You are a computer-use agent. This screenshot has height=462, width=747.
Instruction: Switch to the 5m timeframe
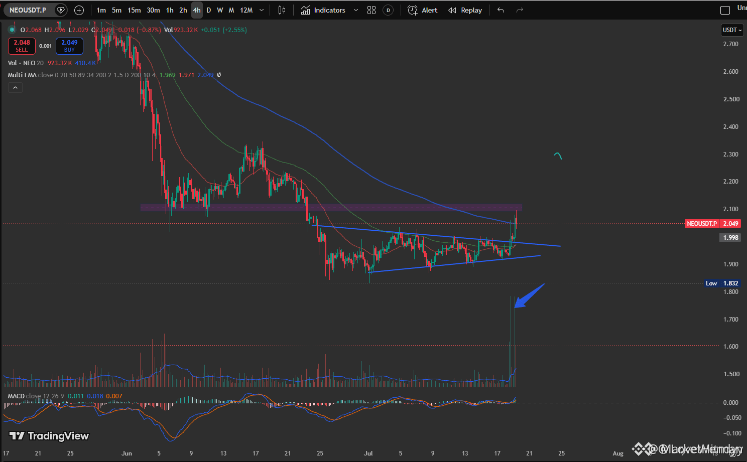[116, 10]
